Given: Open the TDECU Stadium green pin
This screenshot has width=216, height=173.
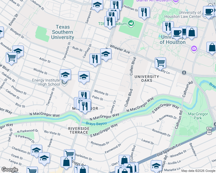Looking at the screenshot, I should click(131, 23).
